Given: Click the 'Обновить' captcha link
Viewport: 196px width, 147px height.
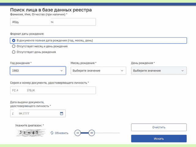Looking at the screenshot, I should tap(62, 133).
